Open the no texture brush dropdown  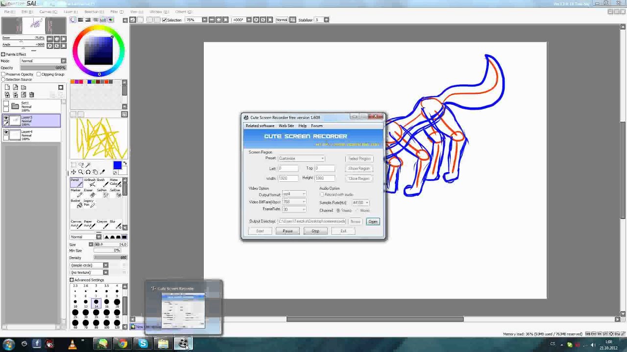coord(89,272)
